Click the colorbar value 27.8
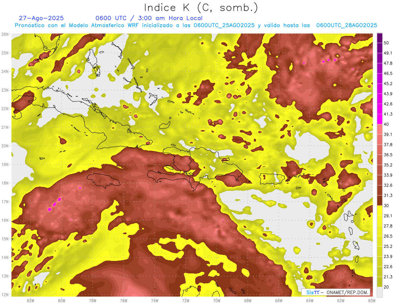This screenshot has width=395, height=305. [x=388, y=226]
